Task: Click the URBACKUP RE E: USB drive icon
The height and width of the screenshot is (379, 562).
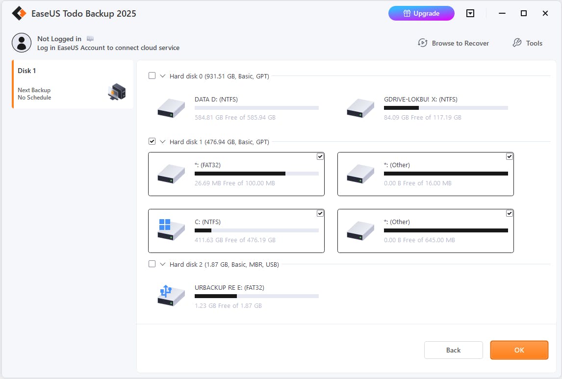Action: tap(171, 296)
